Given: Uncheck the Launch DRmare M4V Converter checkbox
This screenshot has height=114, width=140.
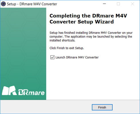Looking at the screenshot, I should tap(52, 57).
